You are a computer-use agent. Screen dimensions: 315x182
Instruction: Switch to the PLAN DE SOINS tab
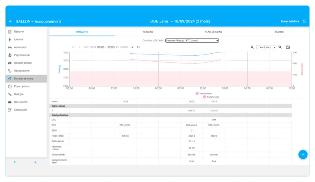coord(213,32)
